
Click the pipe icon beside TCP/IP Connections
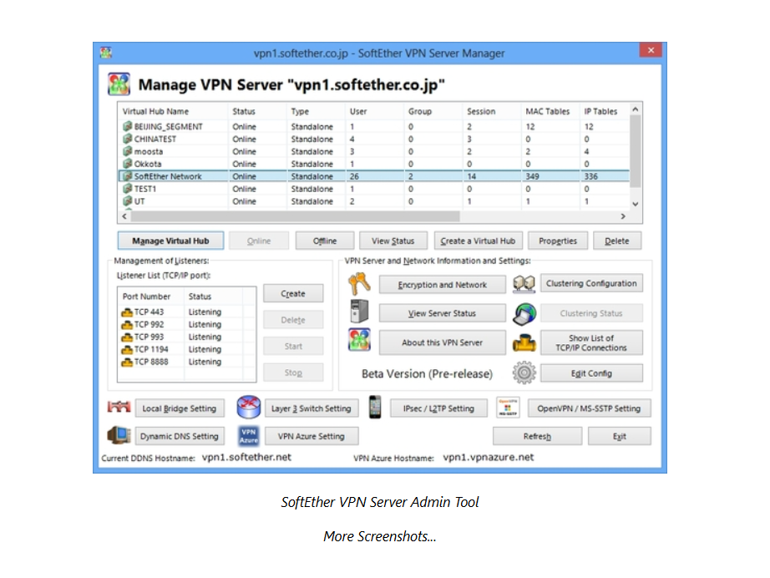click(524, 342)
